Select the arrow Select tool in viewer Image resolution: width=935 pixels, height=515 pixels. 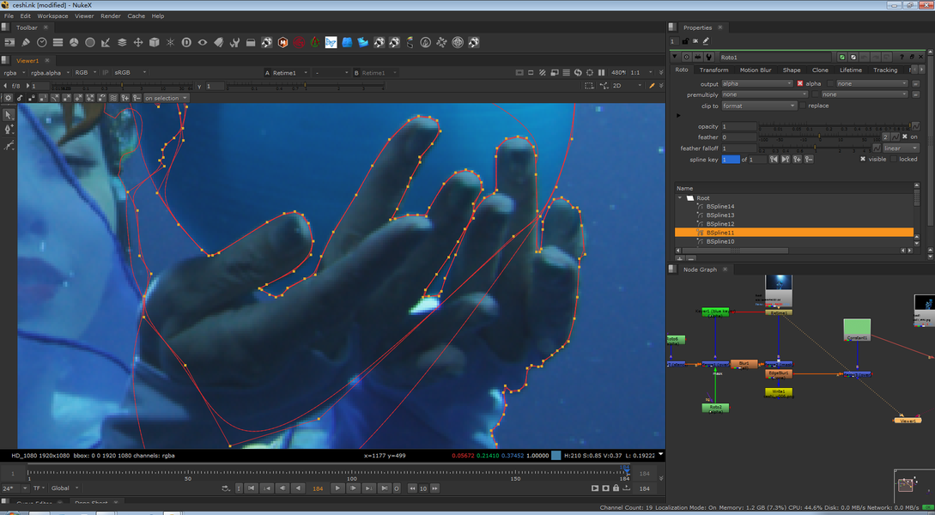[x=9, y=114]
